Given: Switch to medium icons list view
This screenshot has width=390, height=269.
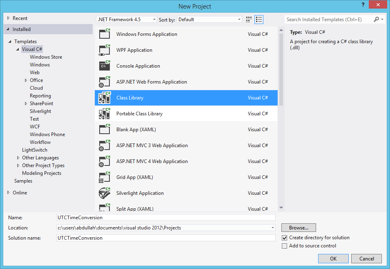Looking at the screenshot, I should tap(259, 19).
